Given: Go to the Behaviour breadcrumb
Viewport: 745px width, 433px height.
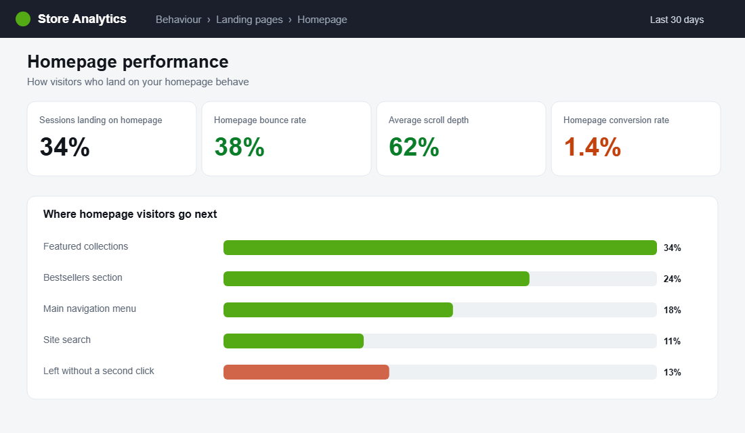Looking at the screenshot, I should click(179, 20).
